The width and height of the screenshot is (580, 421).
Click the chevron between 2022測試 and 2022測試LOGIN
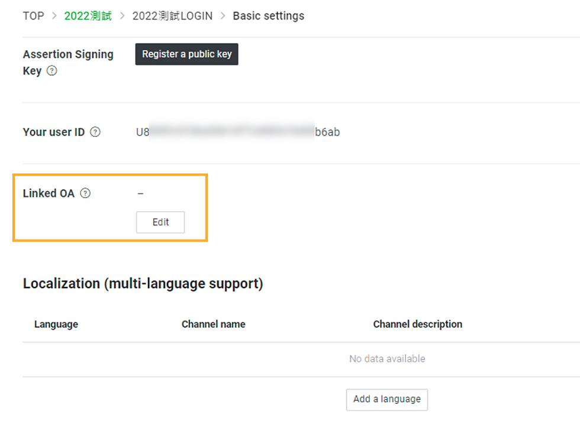click(x=122, y=16)
